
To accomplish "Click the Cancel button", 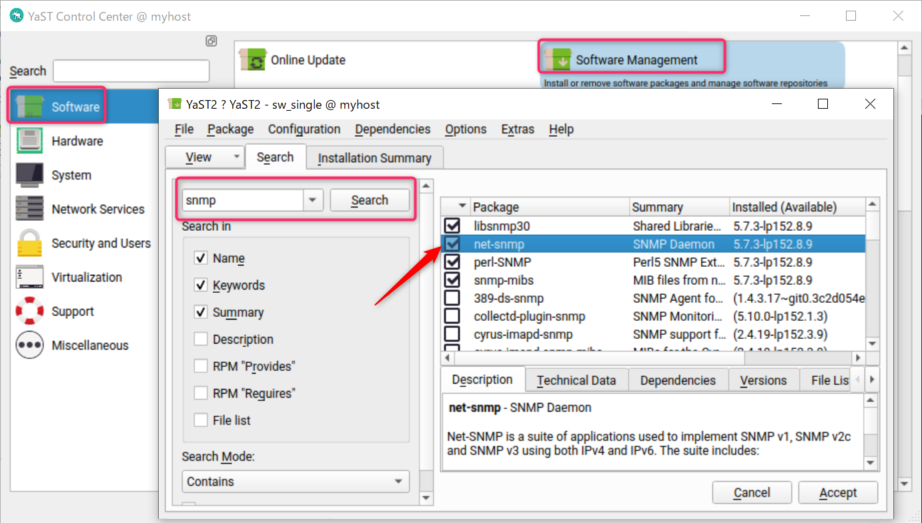I will coord(752,492).
